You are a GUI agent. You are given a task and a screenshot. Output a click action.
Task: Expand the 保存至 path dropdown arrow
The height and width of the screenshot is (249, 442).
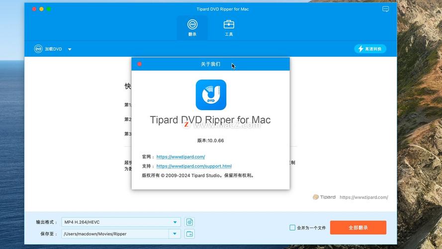(x=175, y=234)
